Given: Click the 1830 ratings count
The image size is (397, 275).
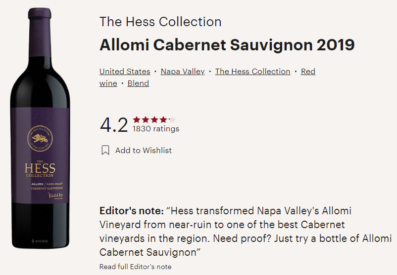Looking at the screenshot, I should tap(156, 129).
